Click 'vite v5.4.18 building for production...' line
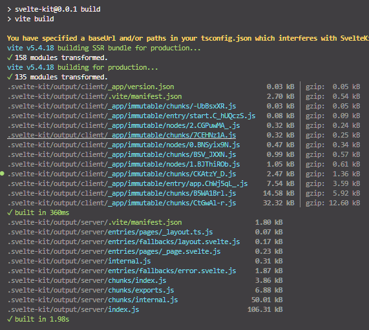The height and width of the screenshot is (330, 369). coord(83,67)
